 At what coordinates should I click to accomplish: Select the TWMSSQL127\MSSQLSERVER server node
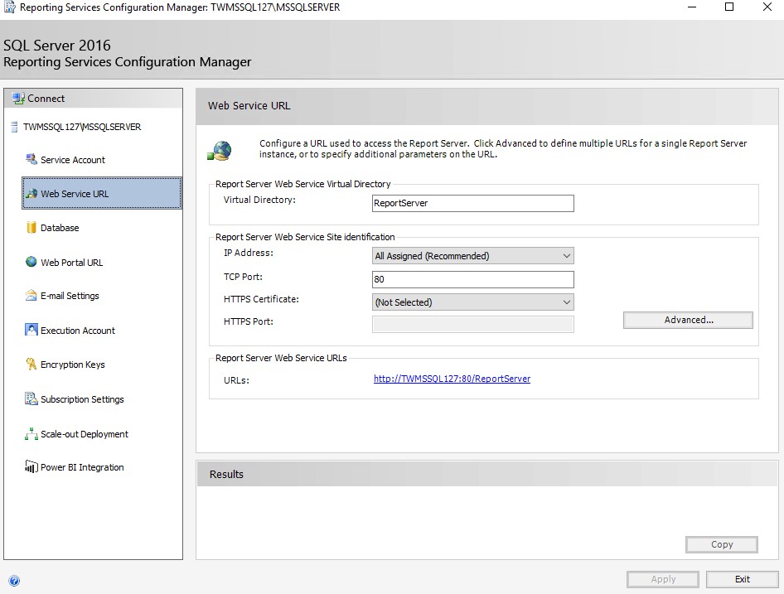pos(82,127)
